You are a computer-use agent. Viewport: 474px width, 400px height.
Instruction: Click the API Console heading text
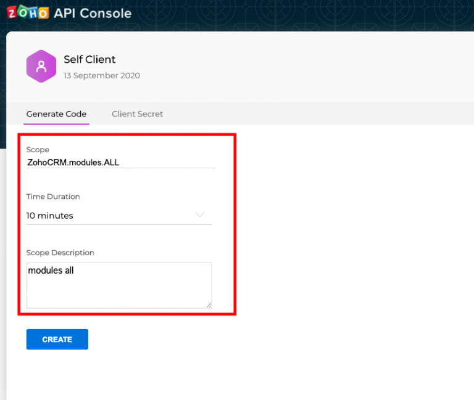pos(93,14)
